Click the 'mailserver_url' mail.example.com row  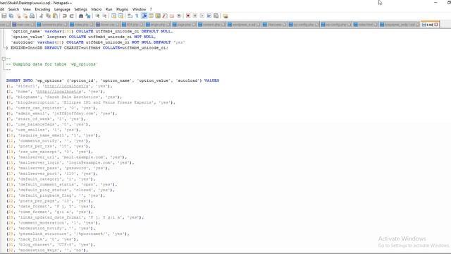(x=66, y=157)
